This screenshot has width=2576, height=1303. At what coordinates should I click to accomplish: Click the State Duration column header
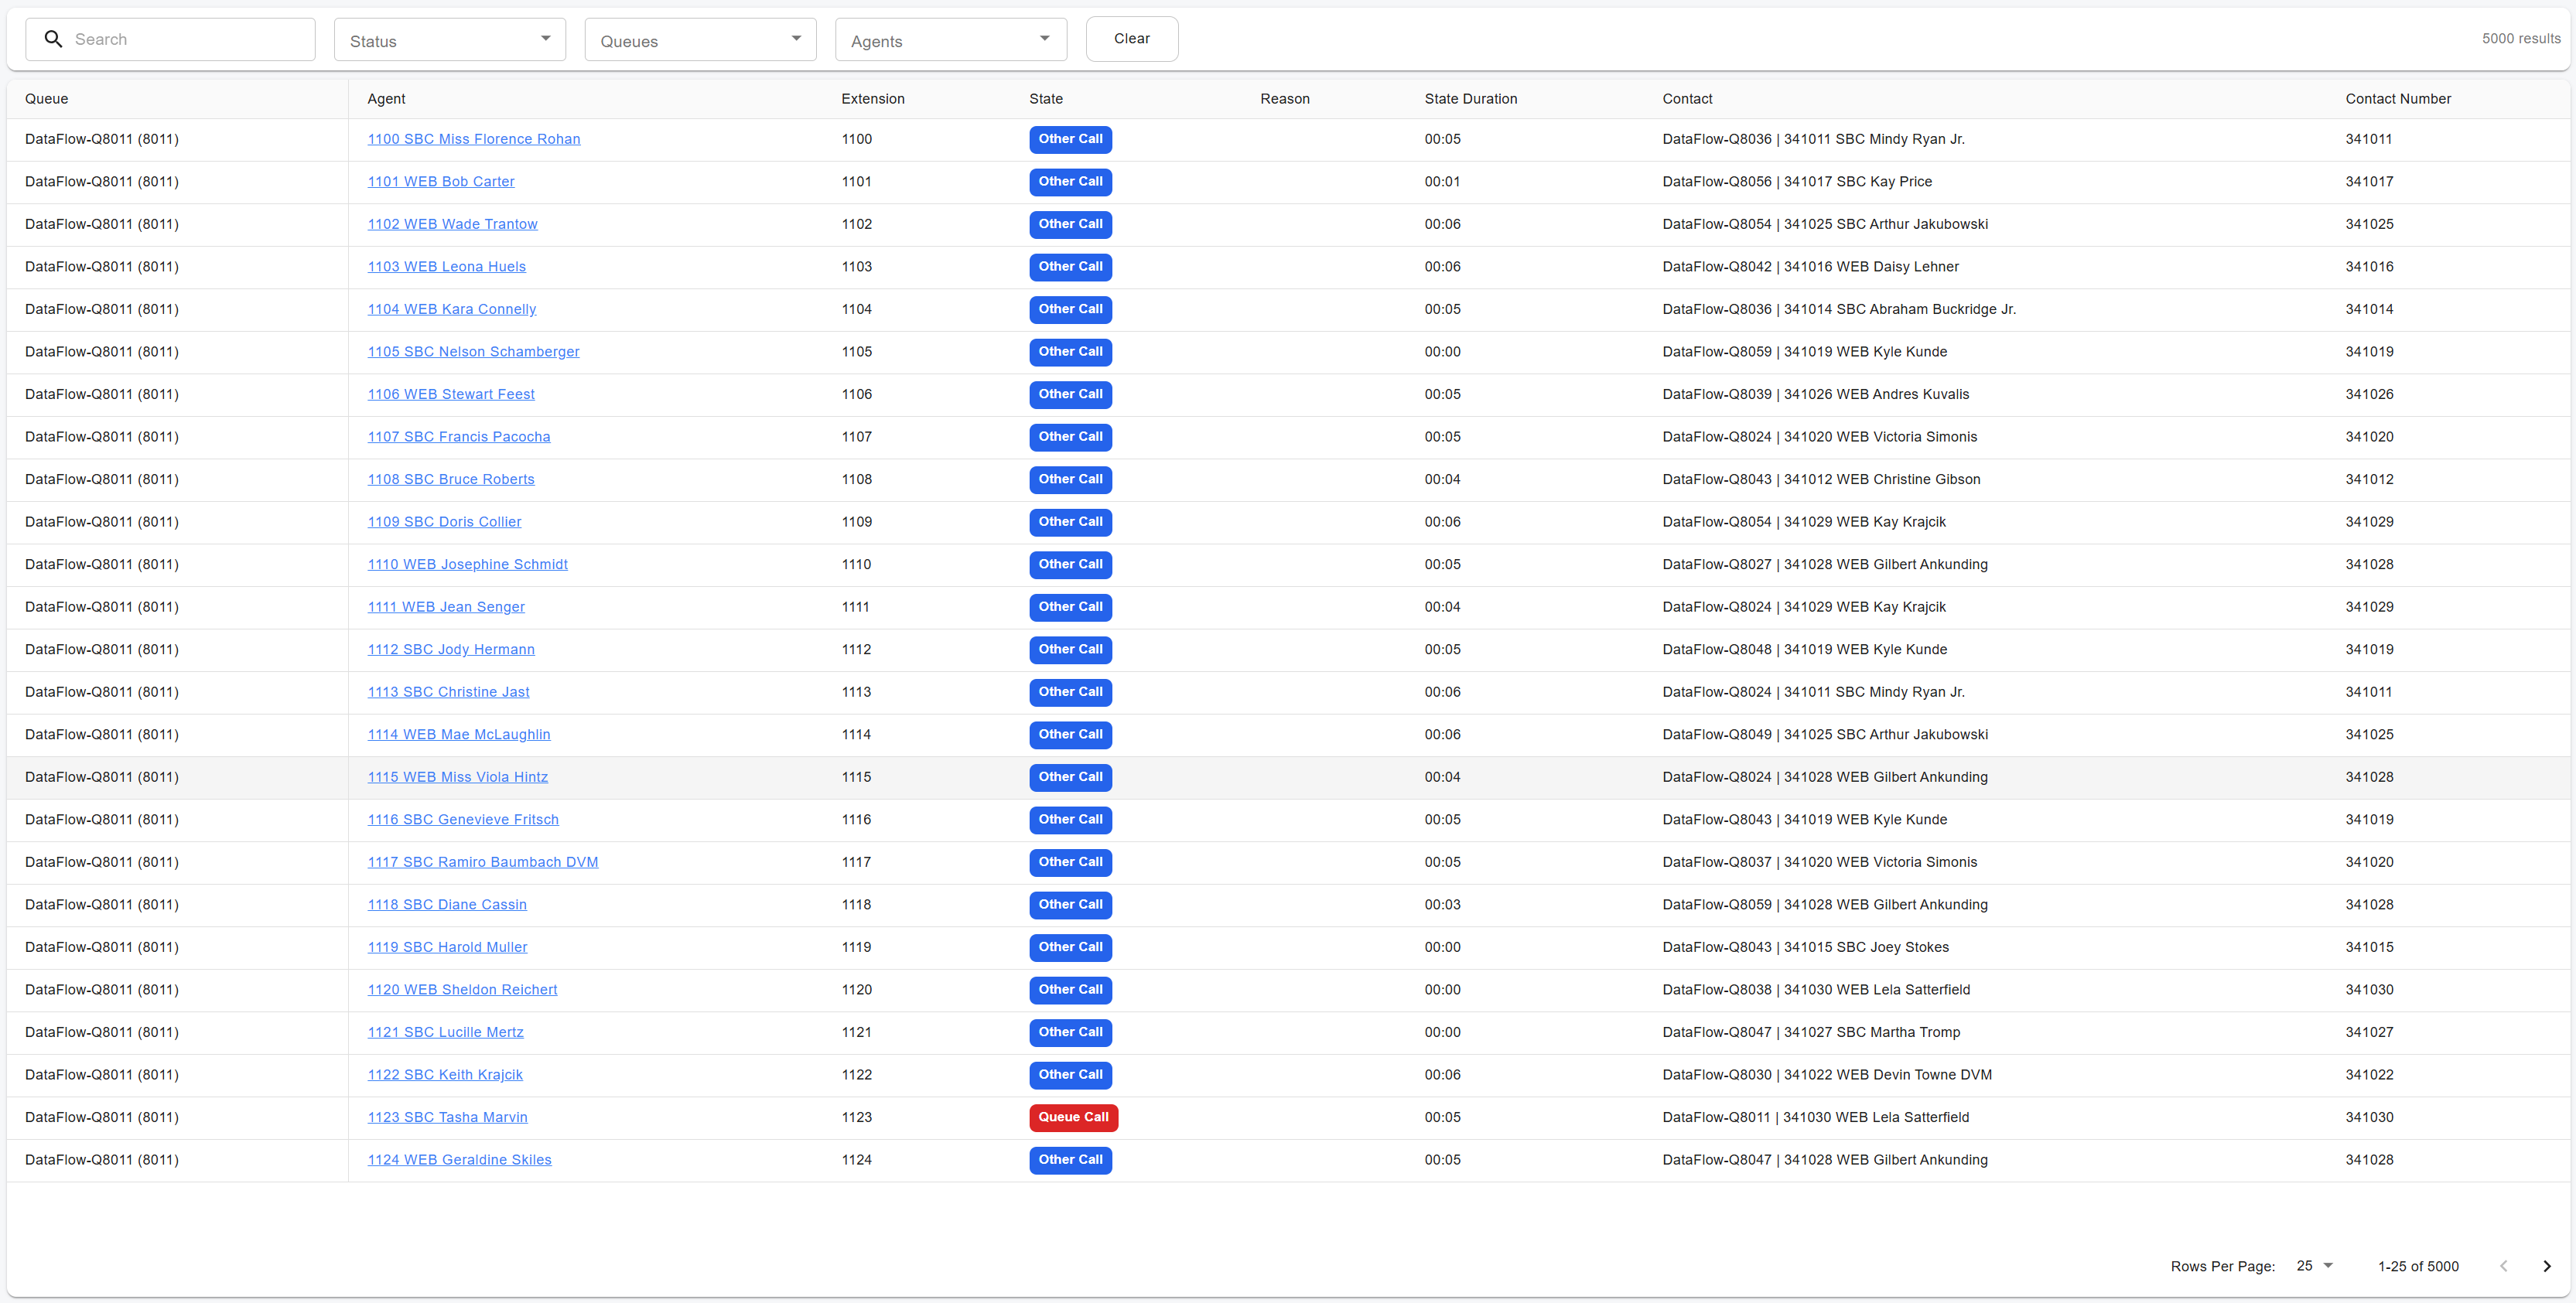point(1470,99)
